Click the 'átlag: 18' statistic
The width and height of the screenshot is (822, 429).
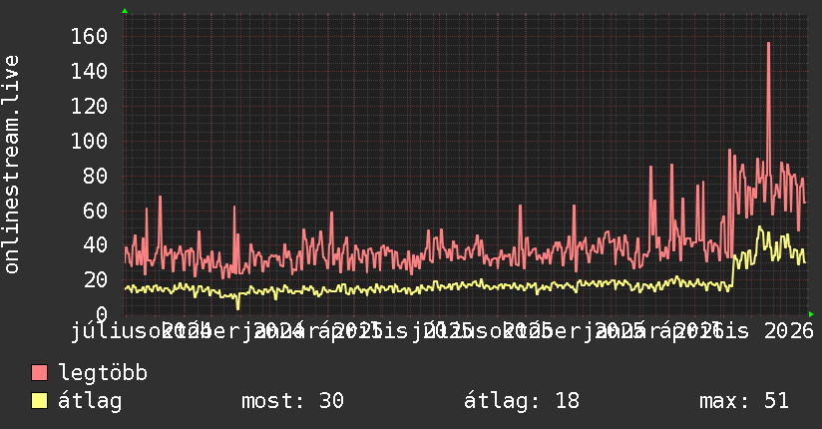point(522,401)
